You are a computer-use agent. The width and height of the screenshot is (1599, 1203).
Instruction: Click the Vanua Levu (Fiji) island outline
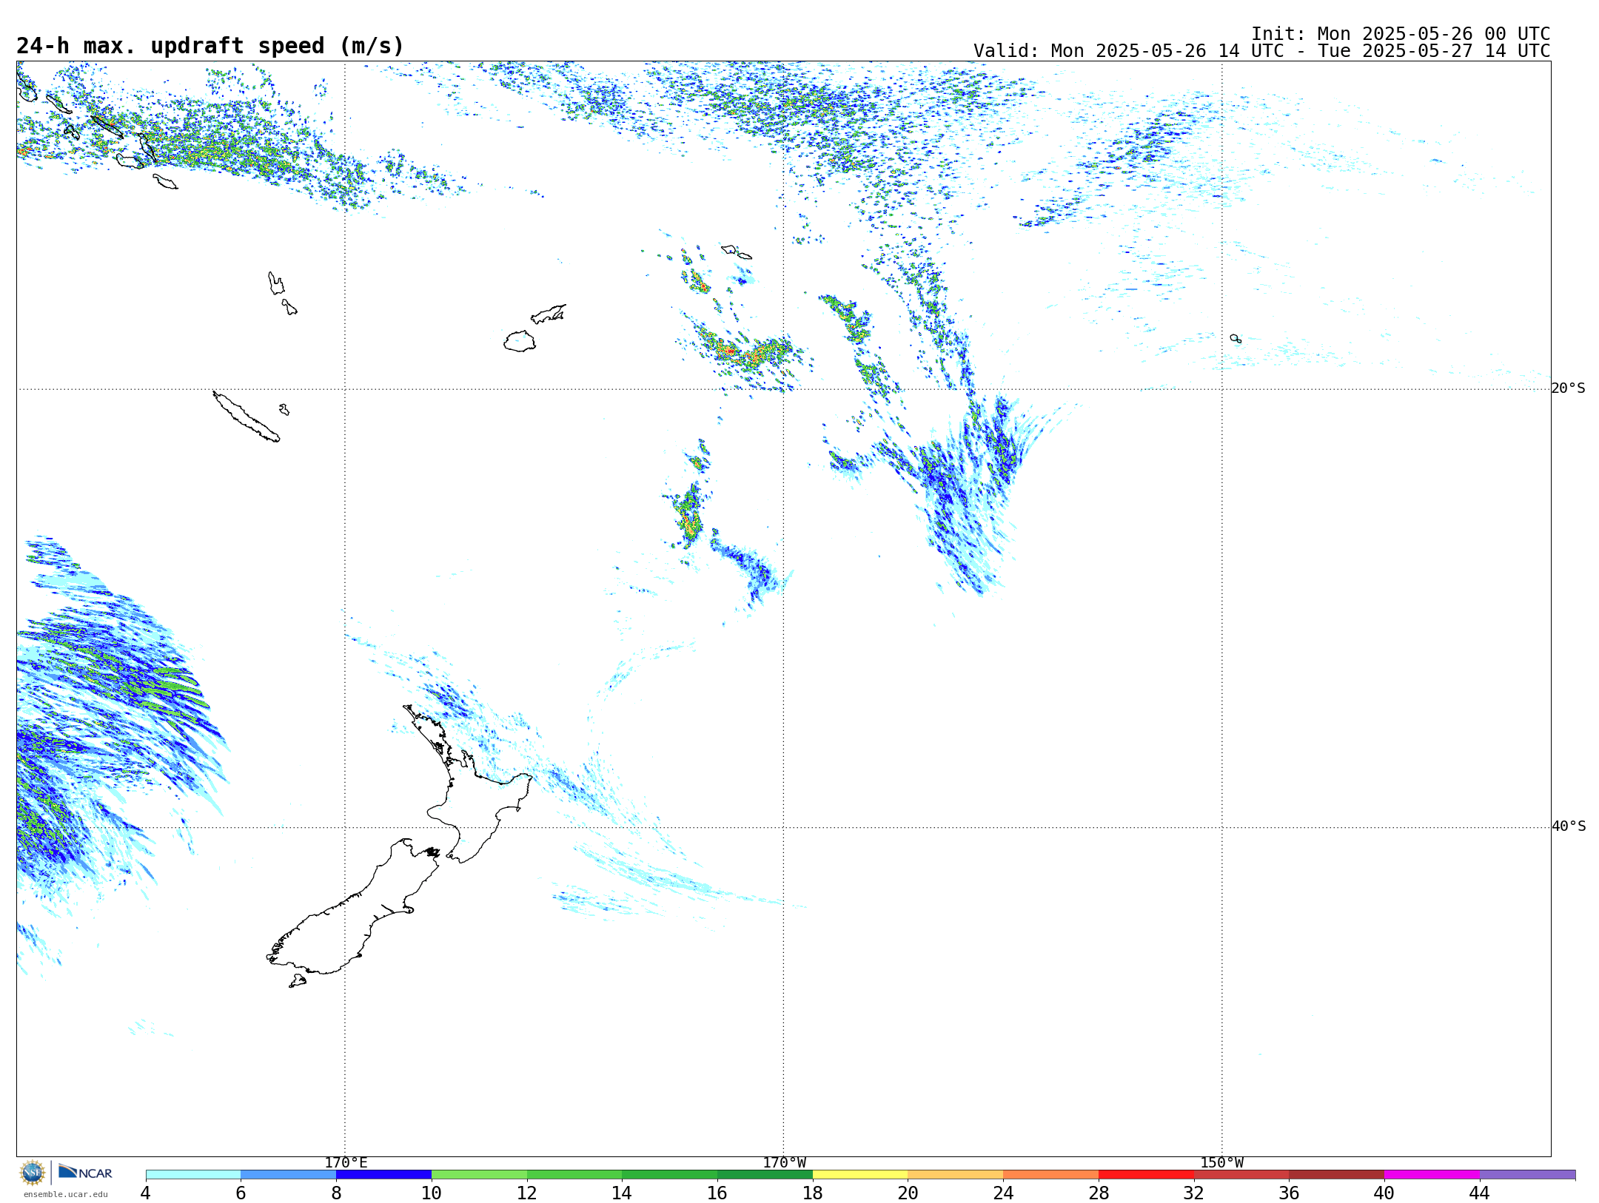549,314
